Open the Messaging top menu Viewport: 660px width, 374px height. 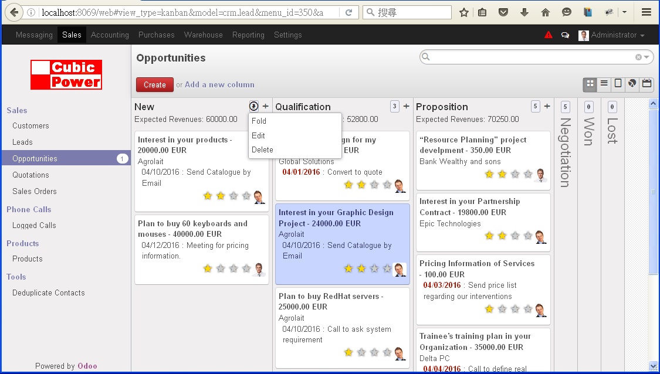coord(34,35)
